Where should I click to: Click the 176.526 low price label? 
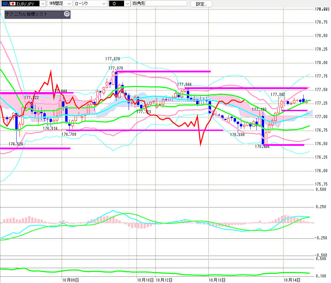click(16, 144)
